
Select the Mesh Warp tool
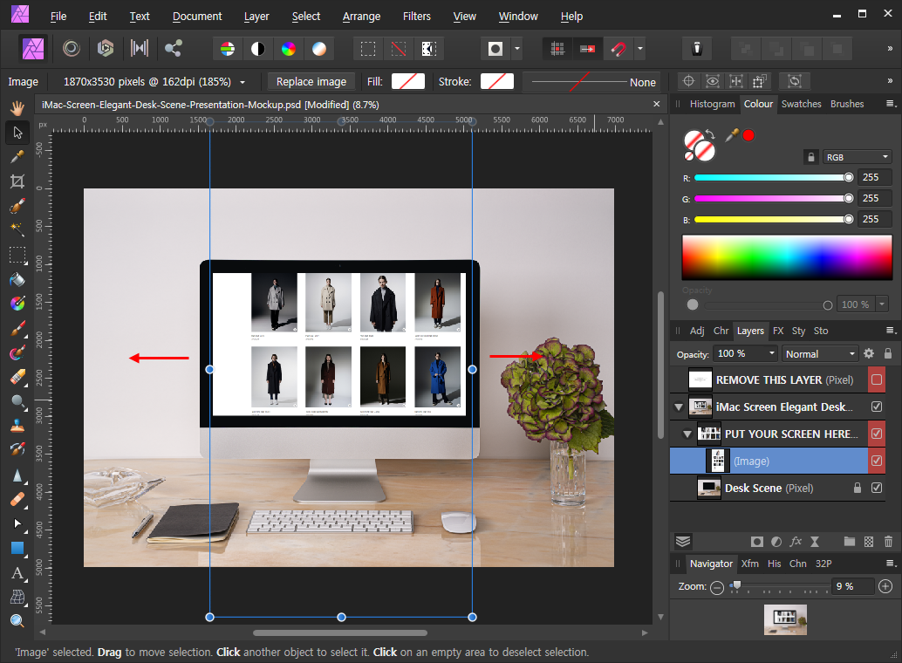17,597
